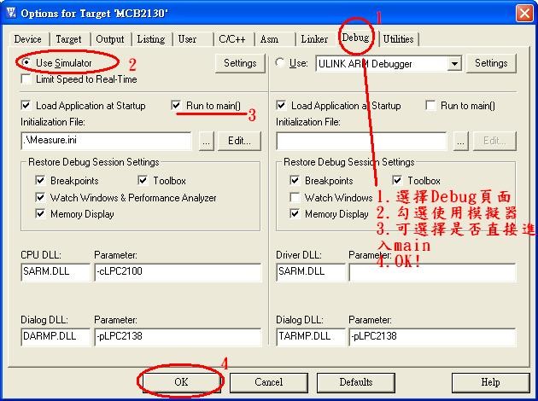
Task: Open the C/C++ tab
Action: click(x=232, y=39)
